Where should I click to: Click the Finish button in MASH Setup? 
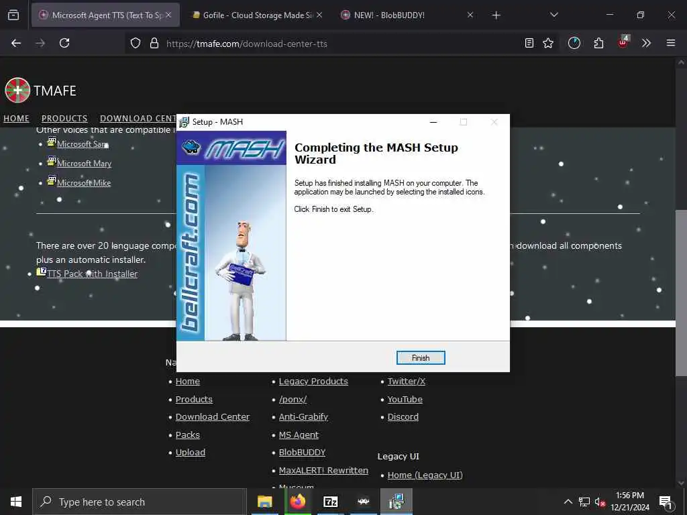420,358
